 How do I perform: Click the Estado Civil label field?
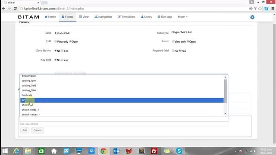62,33
